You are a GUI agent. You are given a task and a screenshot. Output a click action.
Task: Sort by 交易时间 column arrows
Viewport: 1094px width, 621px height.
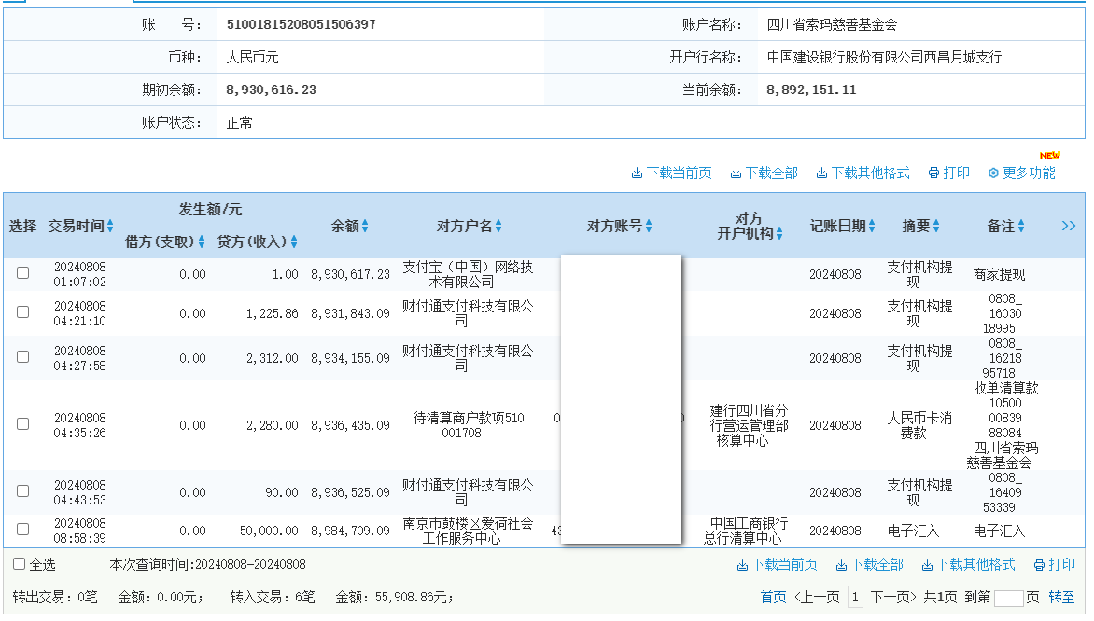tap(110, 226)
